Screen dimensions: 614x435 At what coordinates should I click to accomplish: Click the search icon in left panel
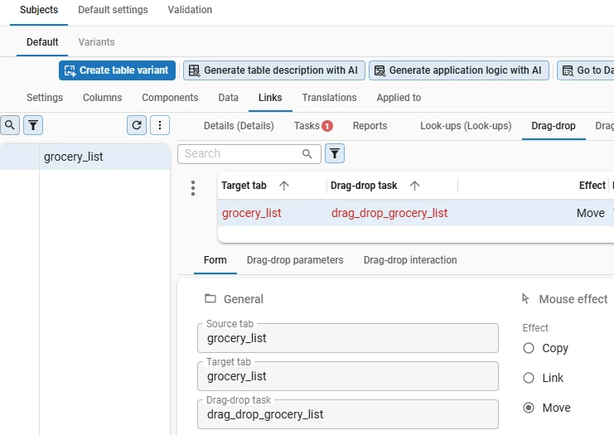click(x=10, y=125)
